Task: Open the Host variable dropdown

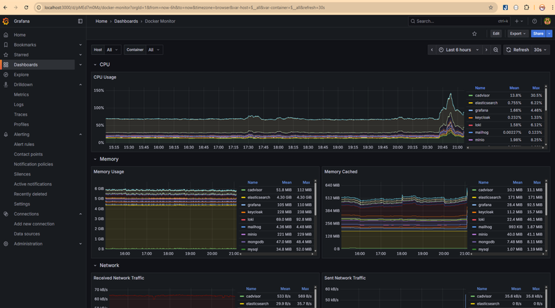Action: tap(112, 50)
